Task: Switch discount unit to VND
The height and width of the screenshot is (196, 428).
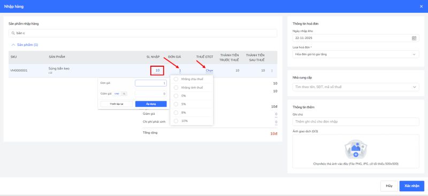Action: tap(117, 94)
